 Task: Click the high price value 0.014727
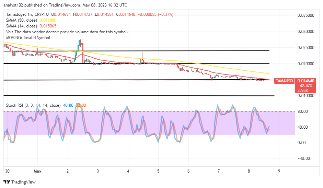coord(84,14)
